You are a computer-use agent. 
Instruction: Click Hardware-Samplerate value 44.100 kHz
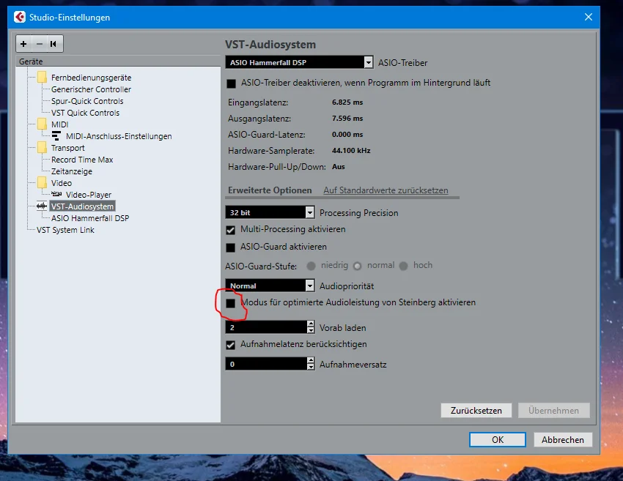[x=351, y=150]
